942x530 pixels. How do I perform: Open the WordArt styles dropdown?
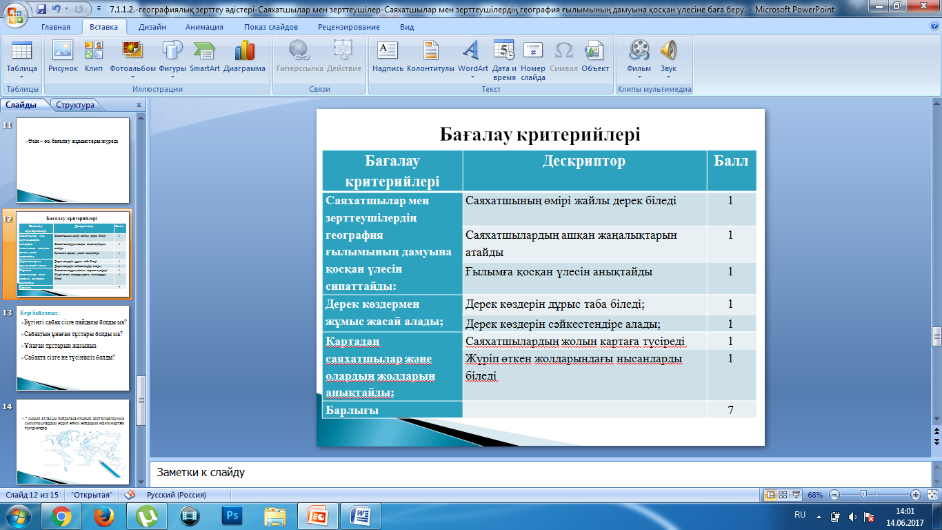472,77
